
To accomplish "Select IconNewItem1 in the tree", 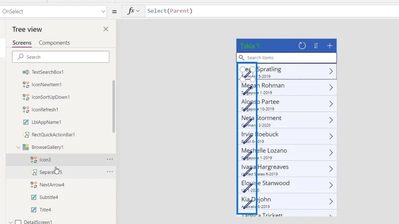I will pyautogui.click(x=46, y=85).
